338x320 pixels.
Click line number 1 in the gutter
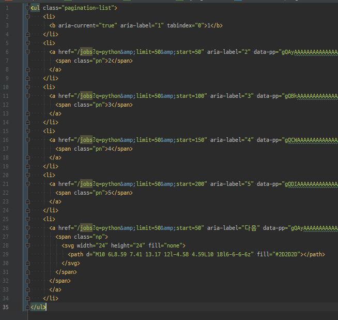[x=7, y=8]
